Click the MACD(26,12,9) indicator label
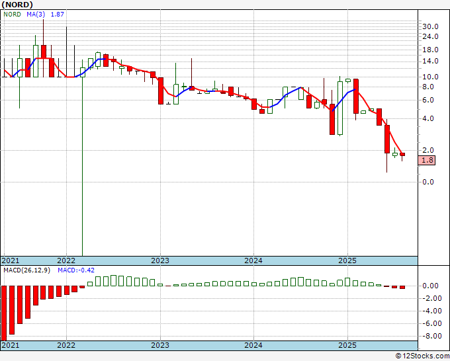The width and height of the screenshot is (450, 361). tap(26, 270)
